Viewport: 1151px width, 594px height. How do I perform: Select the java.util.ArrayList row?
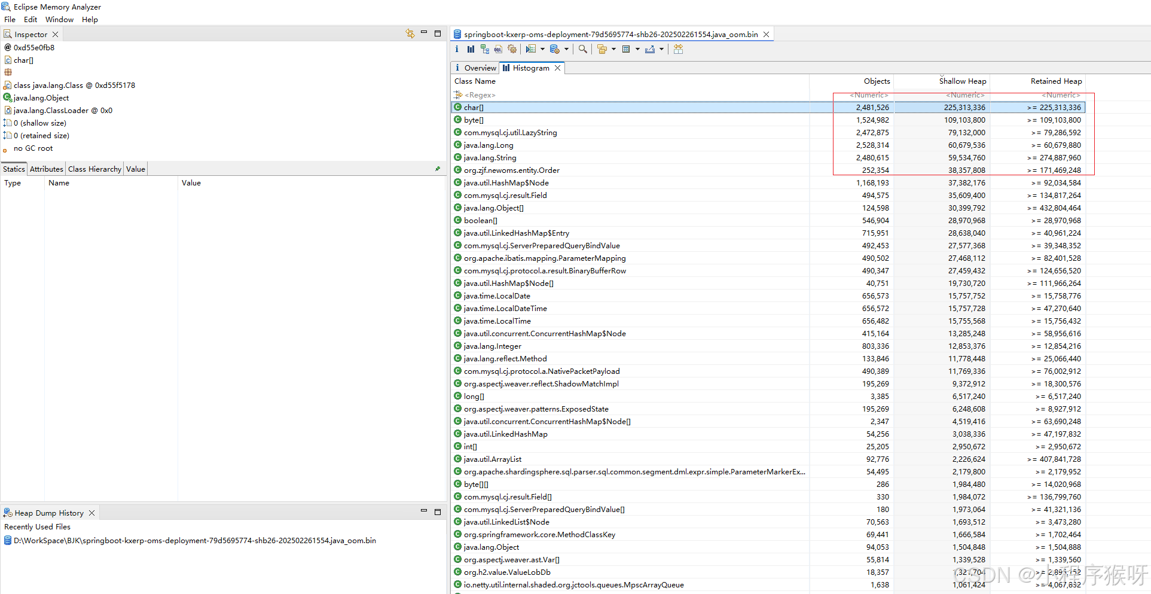[x=768, y=459]
